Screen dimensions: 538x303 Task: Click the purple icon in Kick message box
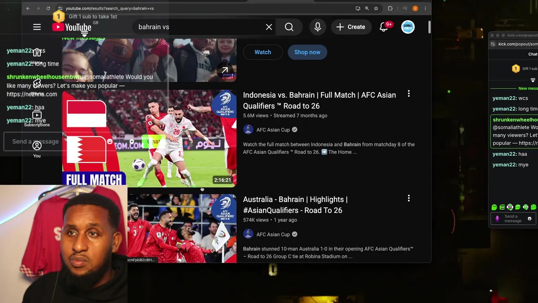click(x=497, y=218)
